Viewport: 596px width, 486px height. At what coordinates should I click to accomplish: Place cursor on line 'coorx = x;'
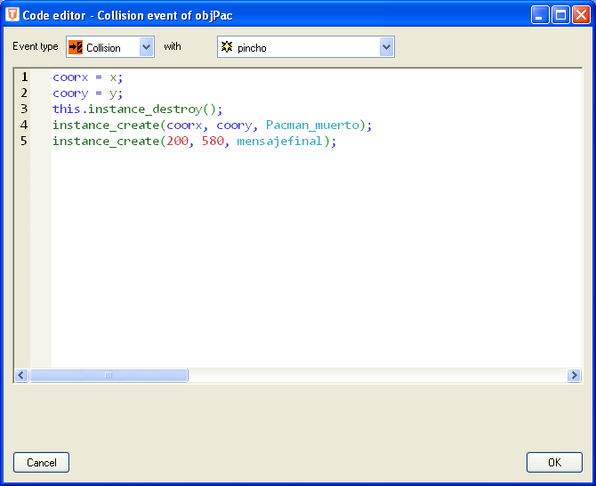tap(87, 77)
